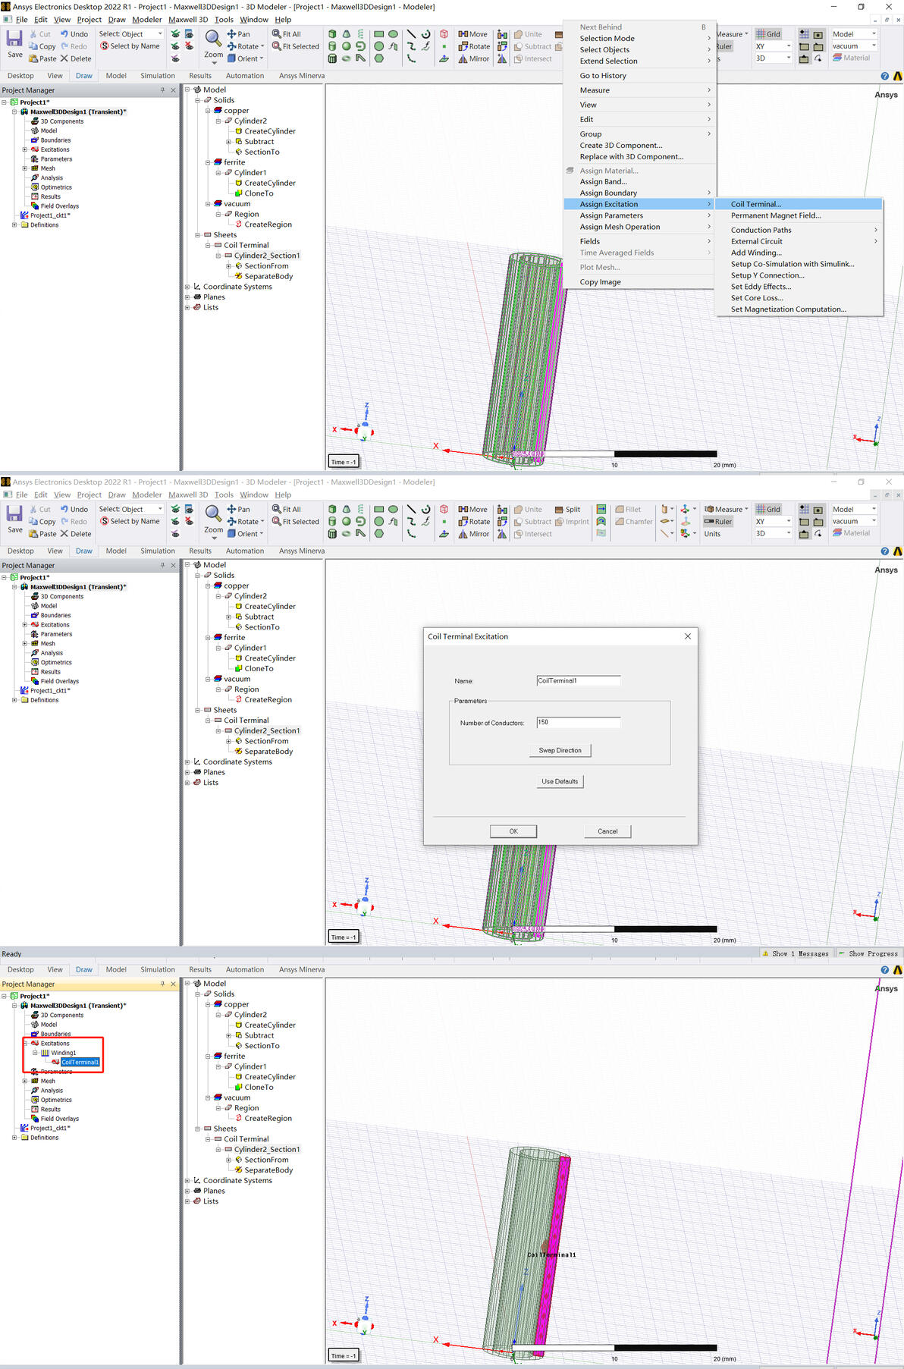This screenshot has width=904, height=1369.
Task: Open the Select: Object dropdown
Action: coord(131,34)
